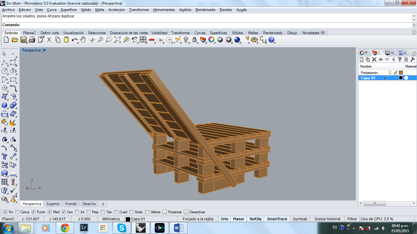Choose Zoom window with dashed box
The image size is (417, 234).
coord(109,40)
